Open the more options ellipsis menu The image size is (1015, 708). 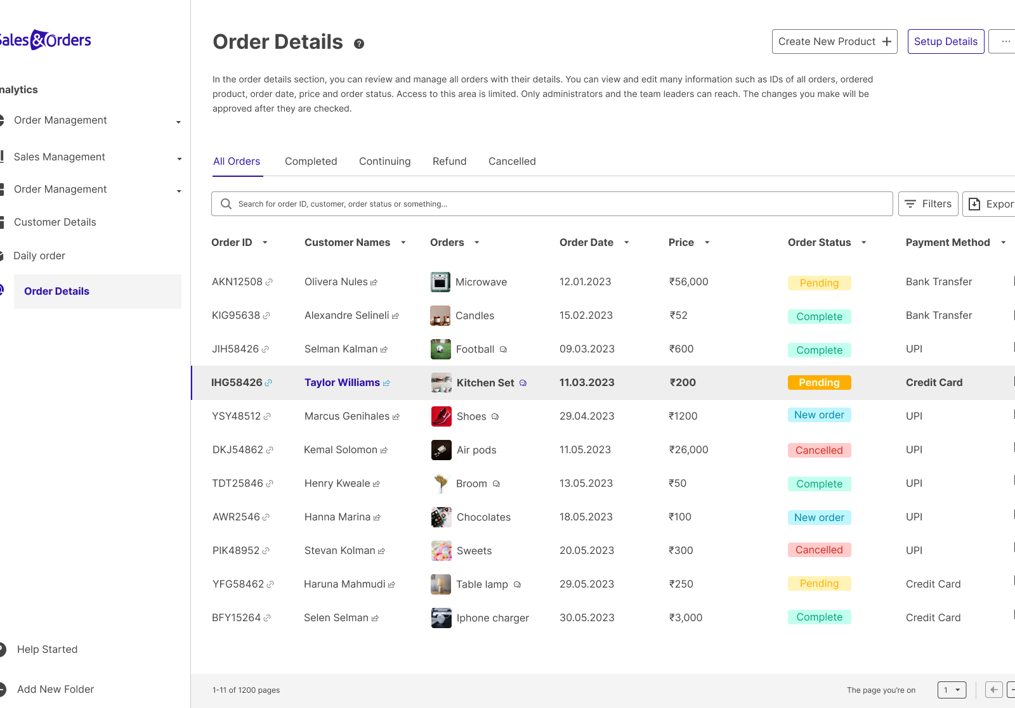(x=1005, y=41)
